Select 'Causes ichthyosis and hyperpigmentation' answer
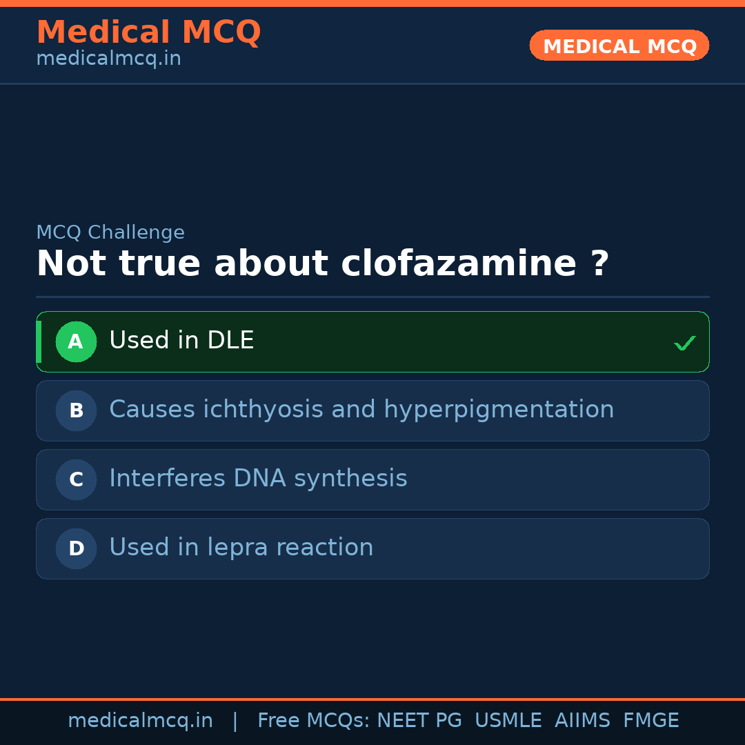The width and height of the screenshot is (745, 745). tap(361, 410)
